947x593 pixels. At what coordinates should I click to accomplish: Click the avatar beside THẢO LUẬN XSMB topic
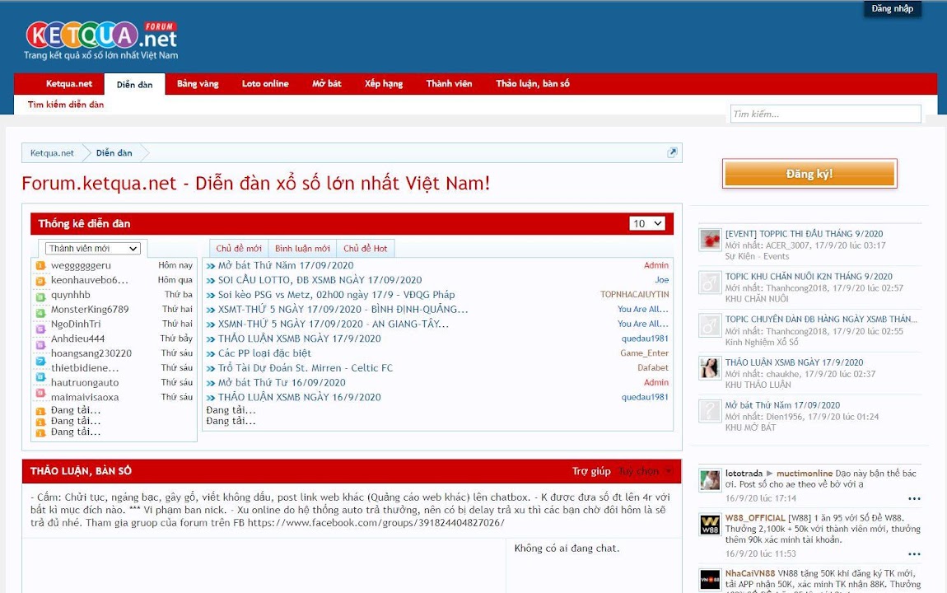(710, 368)
